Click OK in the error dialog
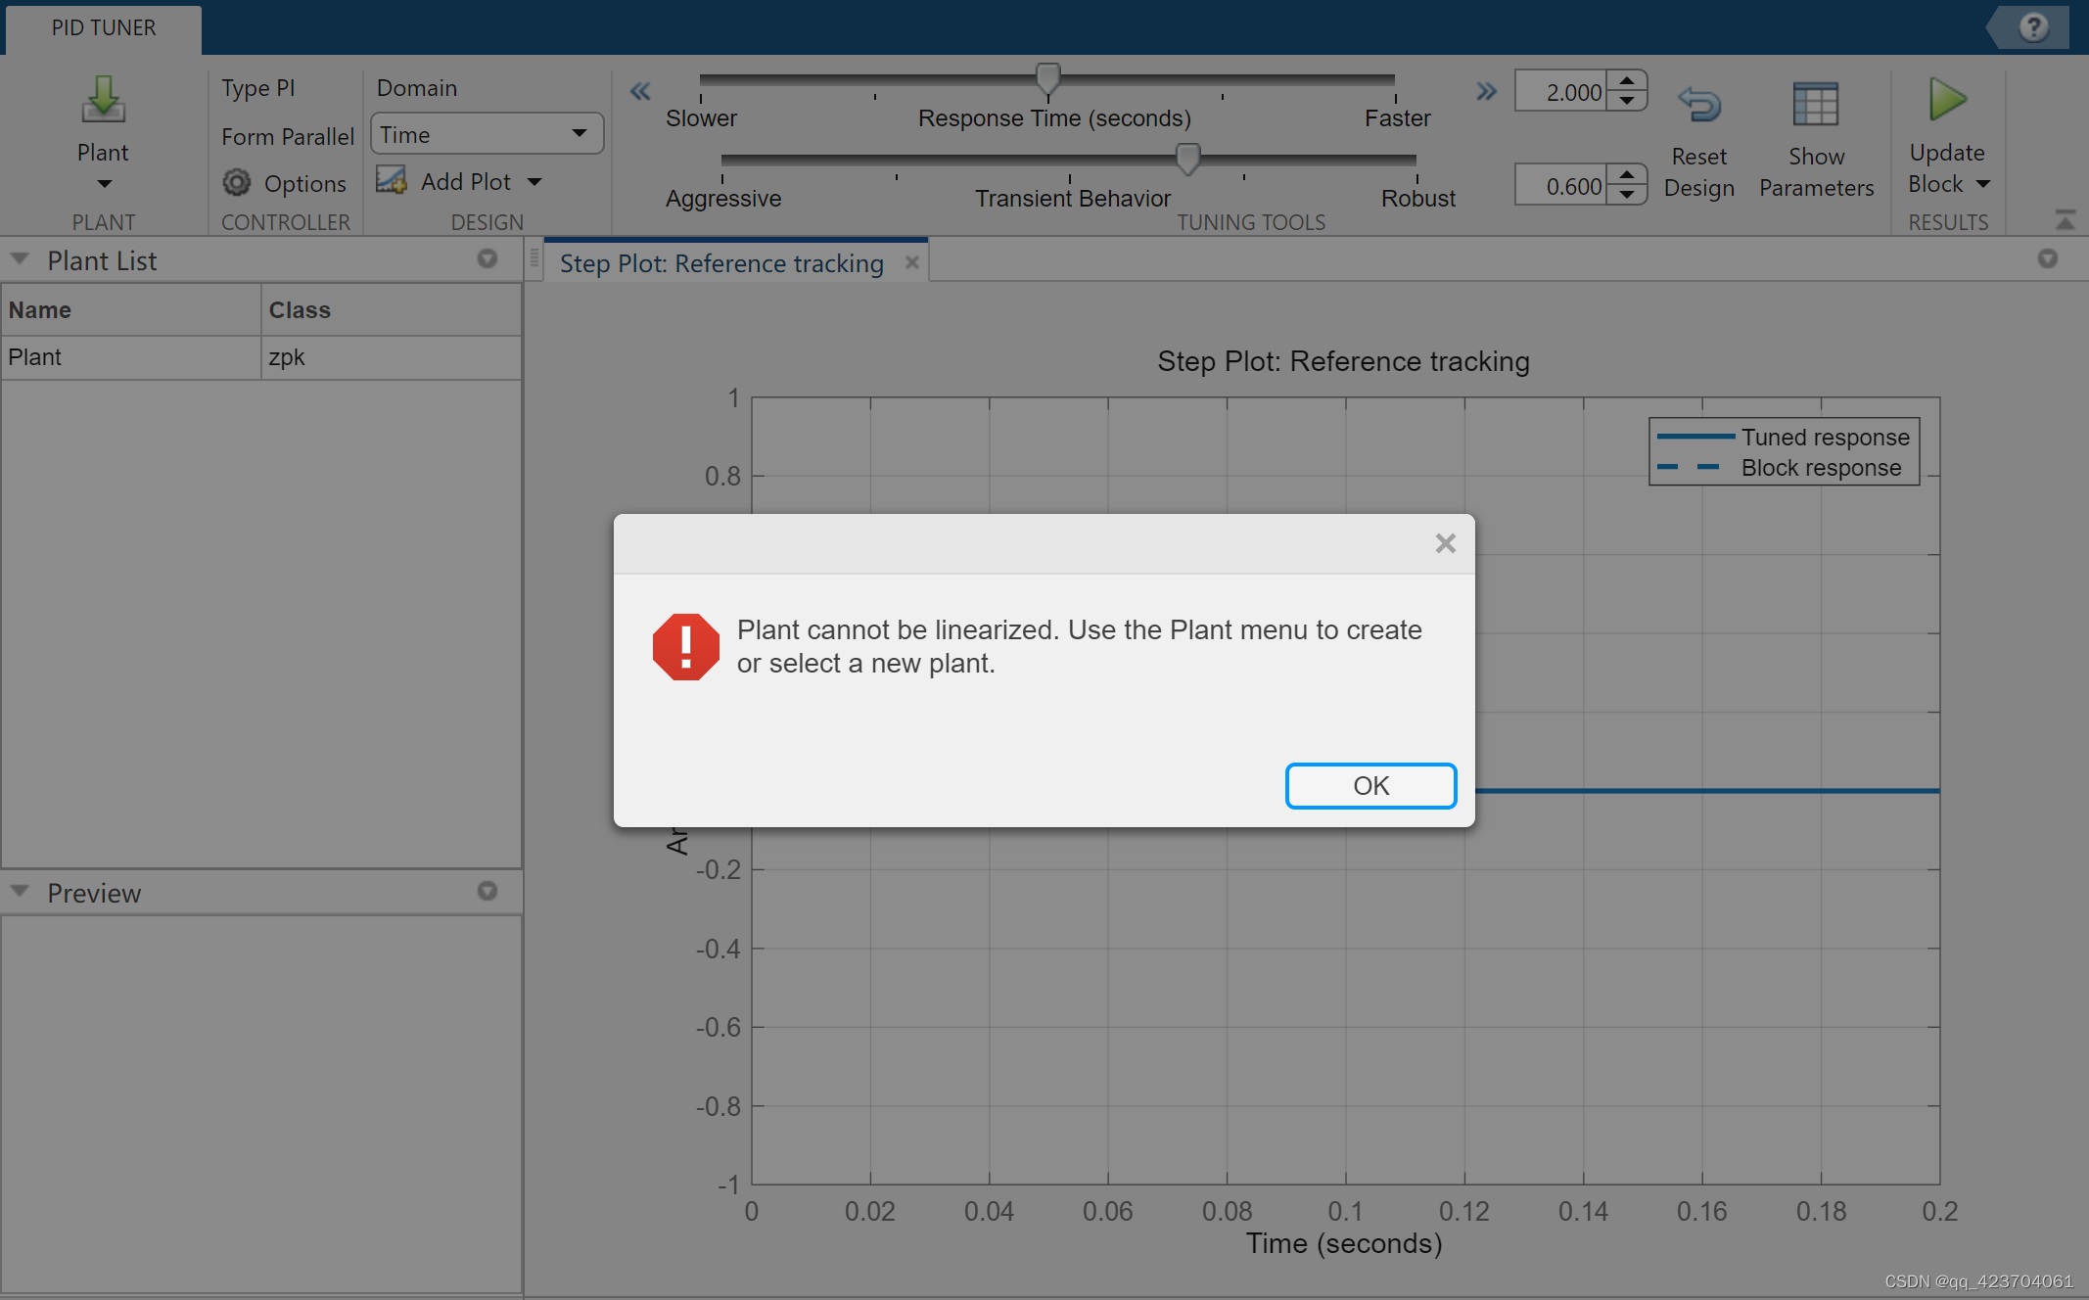Viewport: 2089px width, 1300px height. point(1369,785)
